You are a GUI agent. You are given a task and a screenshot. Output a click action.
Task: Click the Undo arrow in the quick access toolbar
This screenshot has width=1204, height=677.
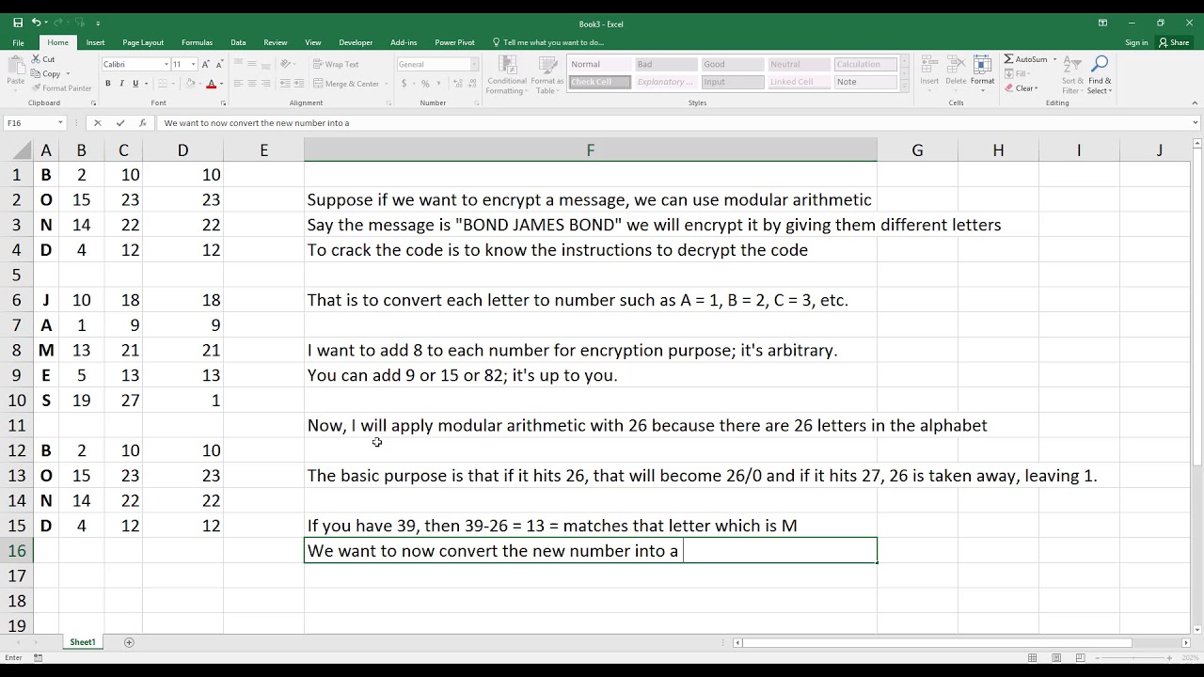(x=37, y=23)
